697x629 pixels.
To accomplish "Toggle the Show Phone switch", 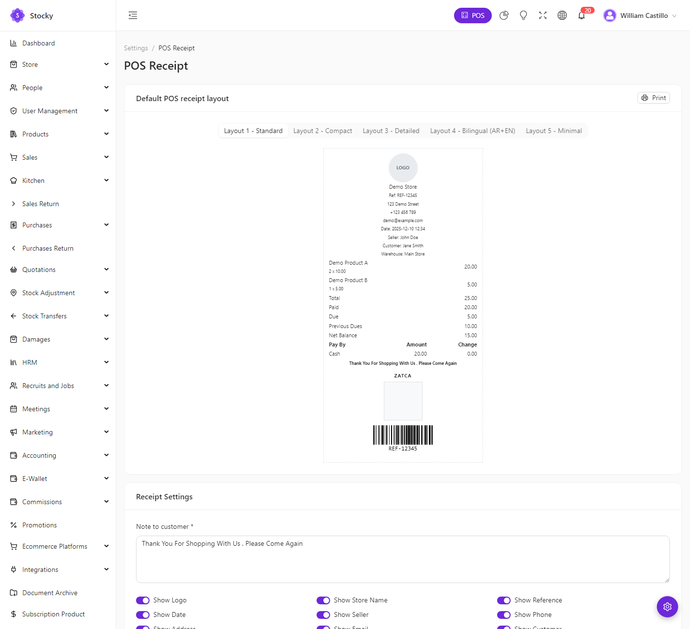I will pyautogui.click(x=504, y=615).
